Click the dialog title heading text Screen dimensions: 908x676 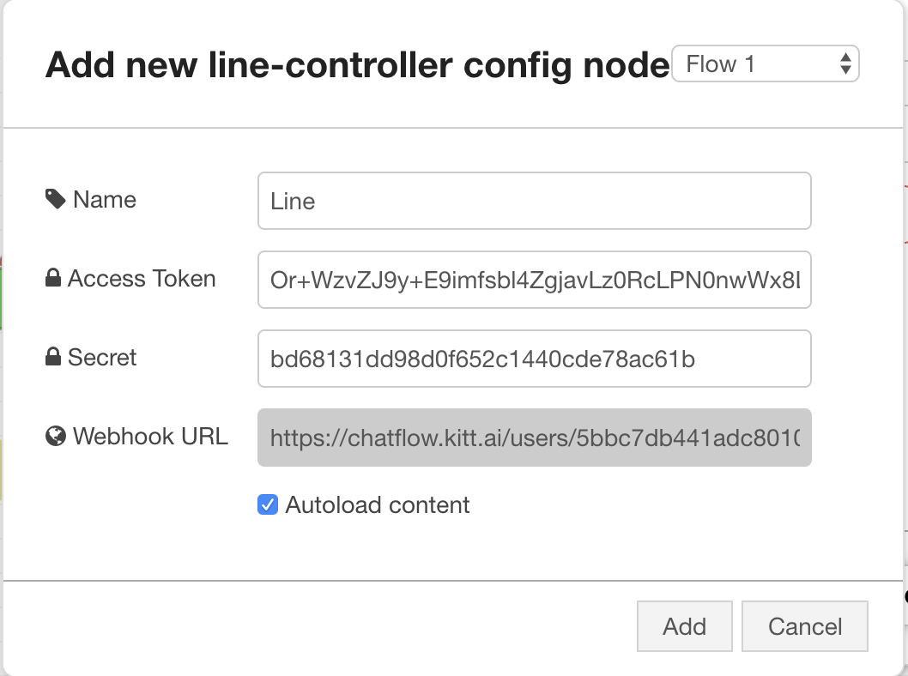click(x=357, y=65)
